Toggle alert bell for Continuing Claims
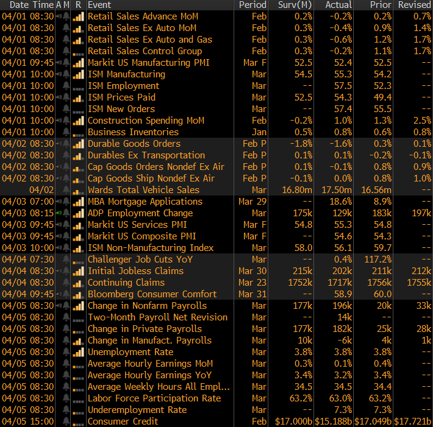The height and width of the screenshot is (427, 433). tap(65, 283)
